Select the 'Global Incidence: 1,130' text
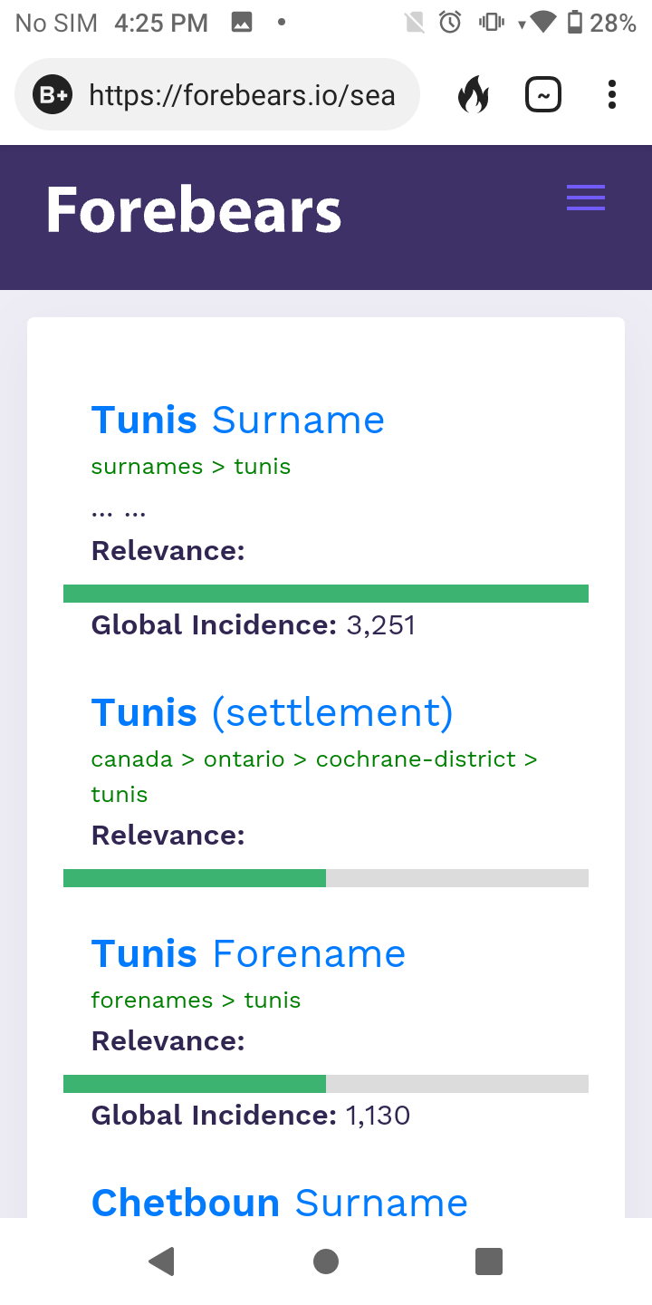Screen dimensions: 652x1305 [251, 1116]
